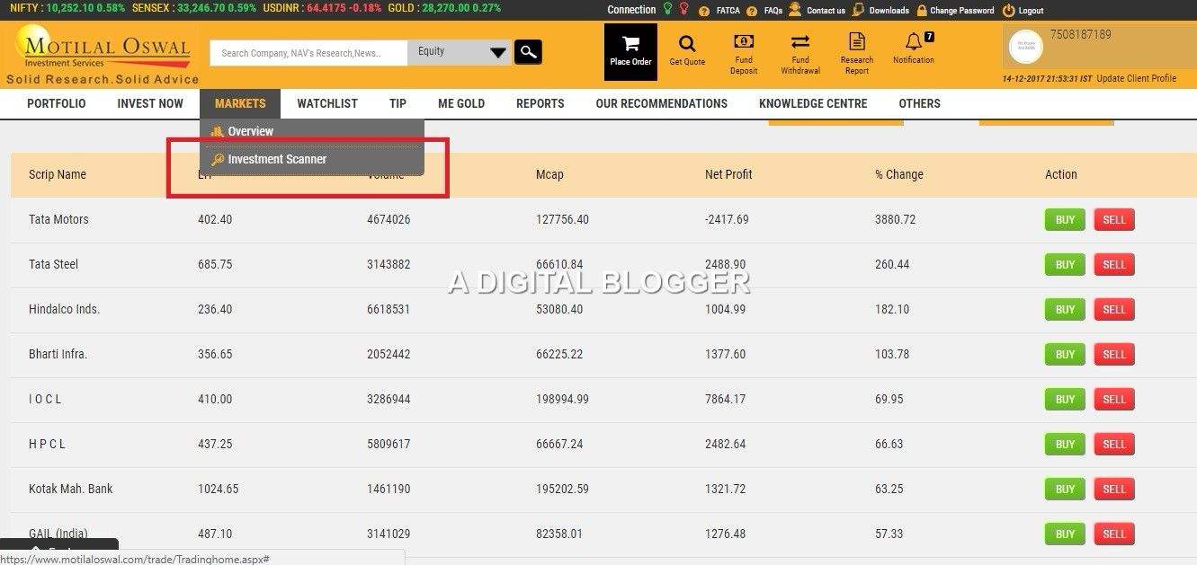The width and height of the screenshot is (1197, 565).
Task: Open the Research Report document icon
Action: [856, 42]
